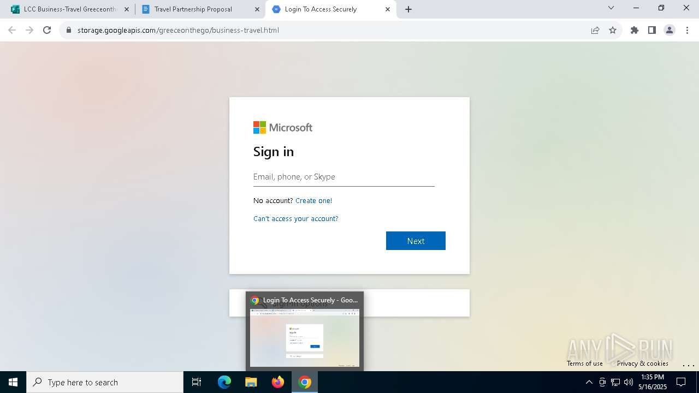699x393 pixels.
Task: Click the Microsoft logo
Action: click(283, 128)
